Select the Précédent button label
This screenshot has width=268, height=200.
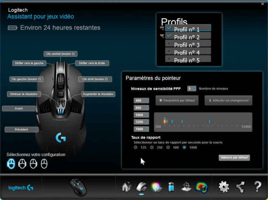21,129
